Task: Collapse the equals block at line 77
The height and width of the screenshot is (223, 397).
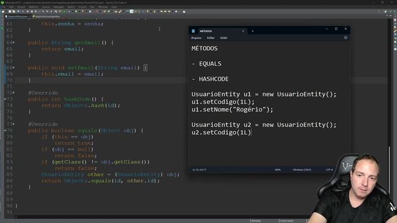Action: pos(14,124)
